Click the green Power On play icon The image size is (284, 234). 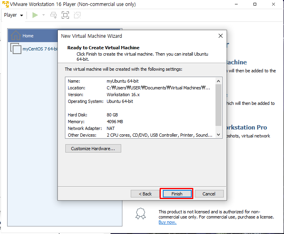tap(35, 15)
